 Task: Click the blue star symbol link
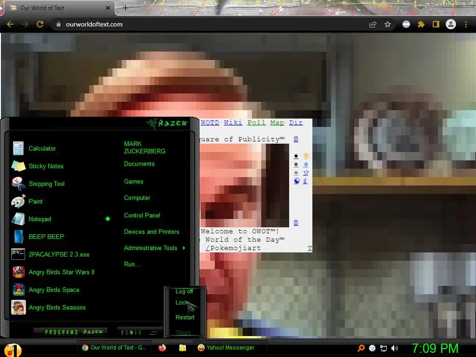coord(306,172)
